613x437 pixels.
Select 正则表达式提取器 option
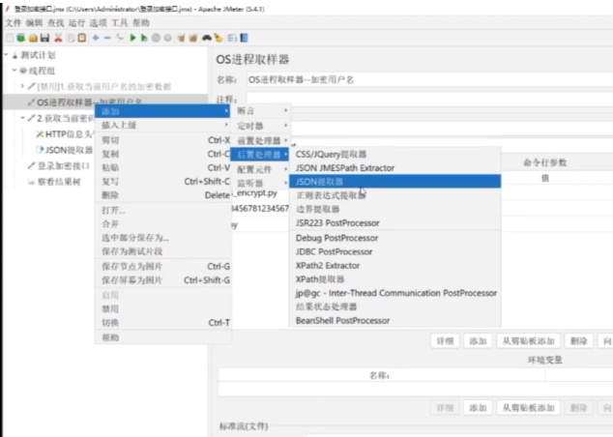(x=394, y=195)
